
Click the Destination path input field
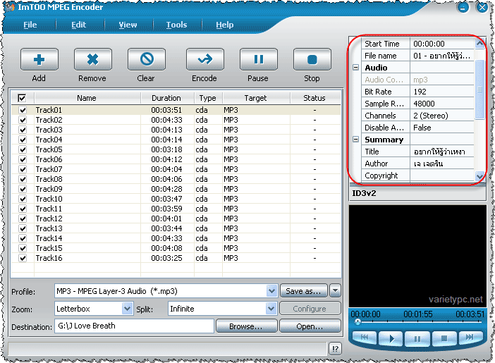[134, 326]
